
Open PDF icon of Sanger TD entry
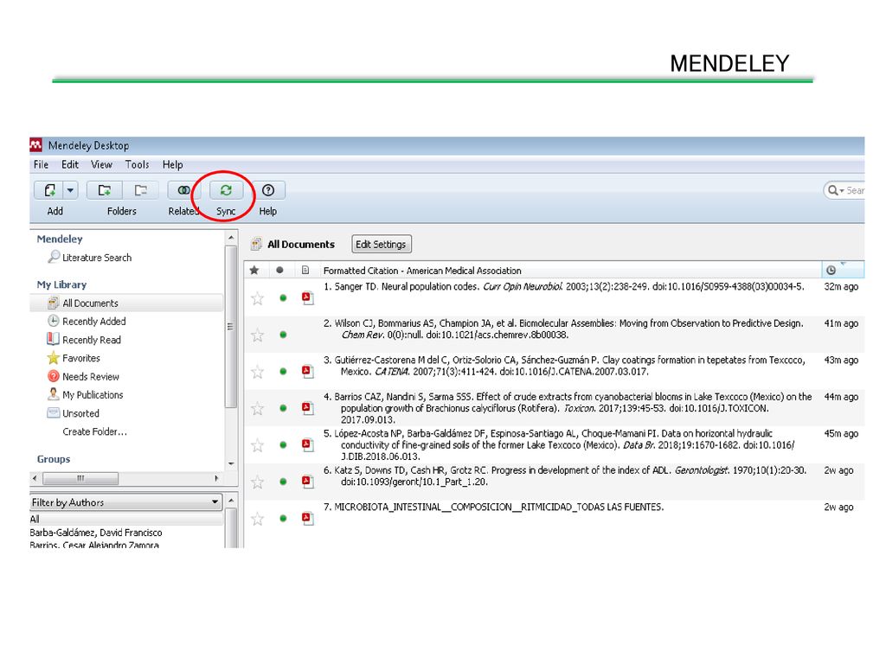(x=307, y=297)
